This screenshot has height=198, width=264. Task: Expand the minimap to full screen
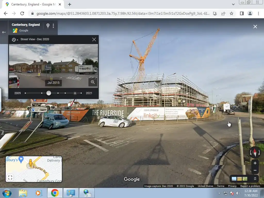(x=10, y=177)
